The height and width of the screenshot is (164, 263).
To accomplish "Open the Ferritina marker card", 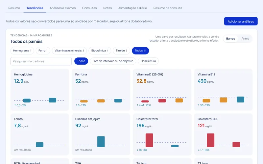I will click(101, 90).
